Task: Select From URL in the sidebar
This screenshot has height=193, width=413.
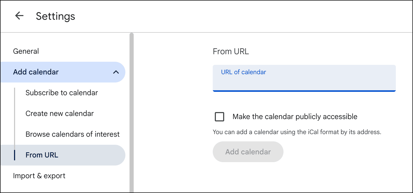Action: (x=42, y=155)
